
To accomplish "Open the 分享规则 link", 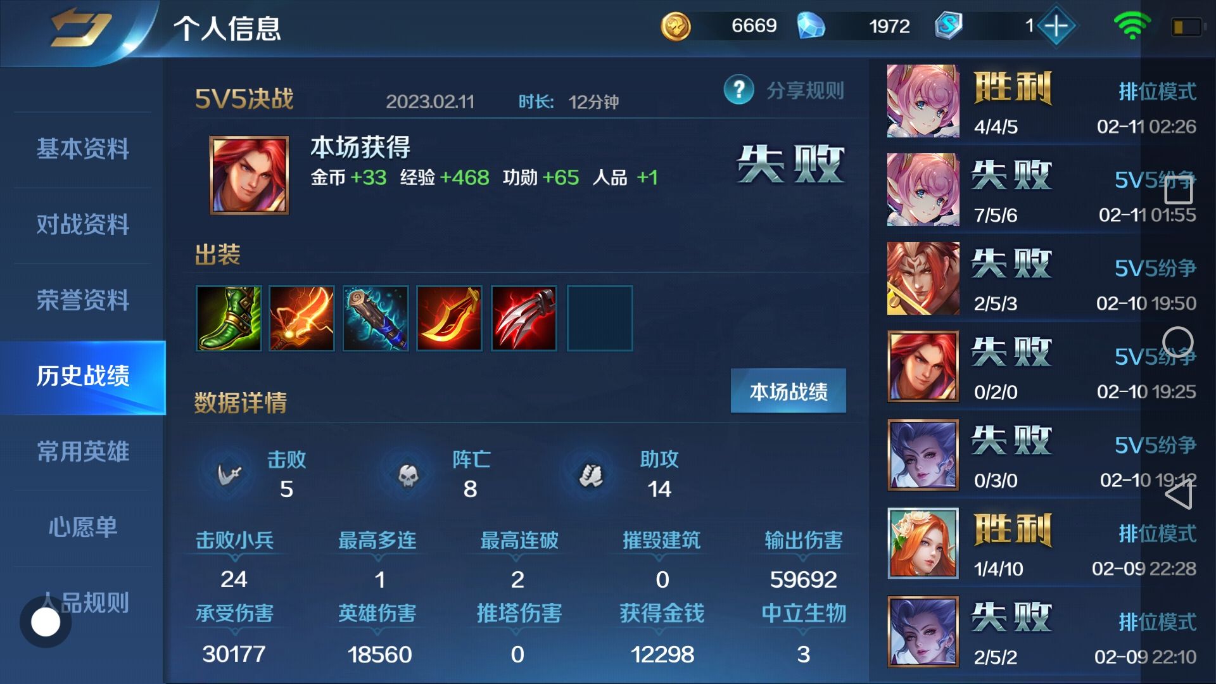I will [x=805, y=91].
